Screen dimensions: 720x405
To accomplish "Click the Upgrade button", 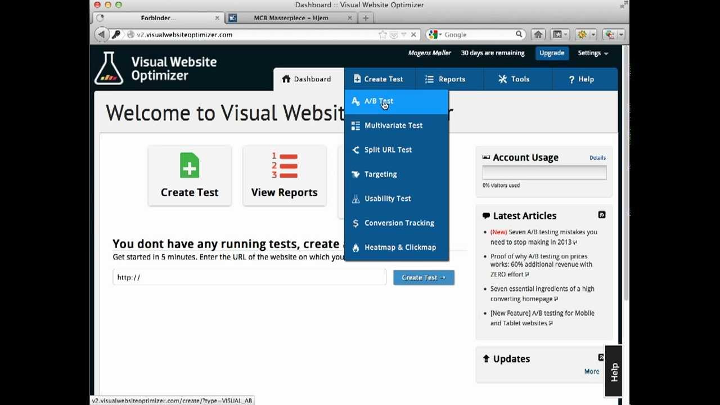I will 552,53.
